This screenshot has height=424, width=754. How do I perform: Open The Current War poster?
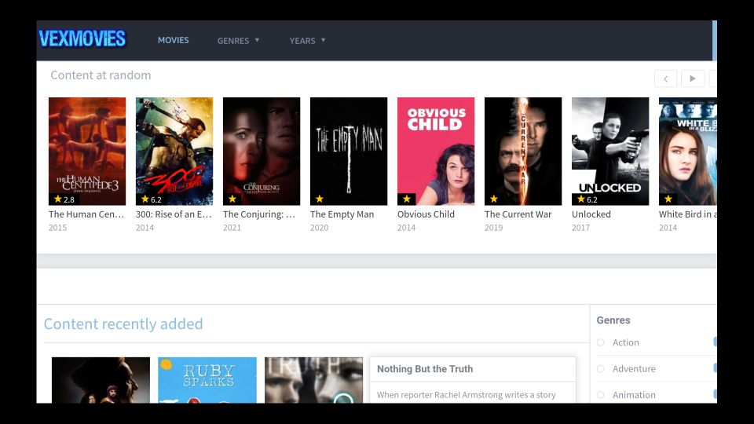523,152
